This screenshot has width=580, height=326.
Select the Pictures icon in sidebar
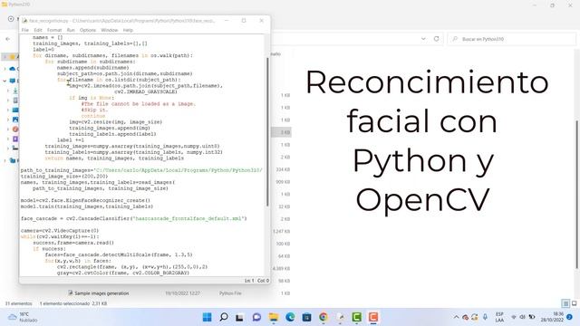[15, 120]
